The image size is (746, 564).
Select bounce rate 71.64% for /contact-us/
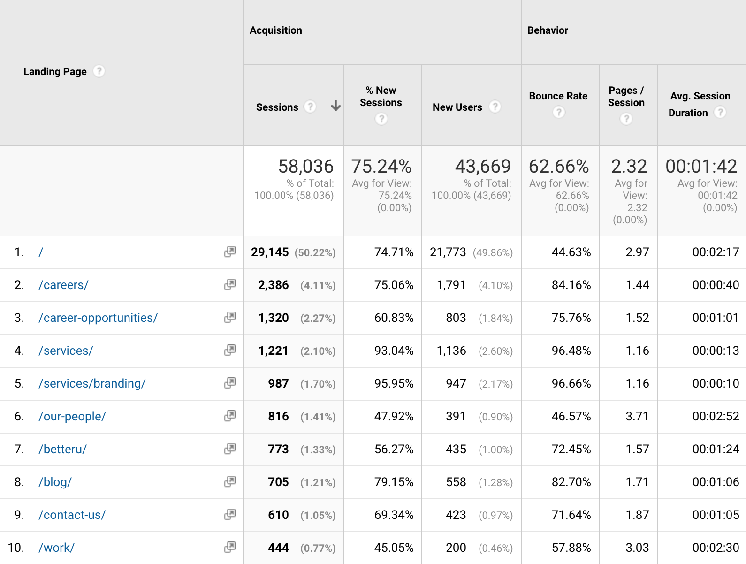pyautogui.click(x=571, y=515)
